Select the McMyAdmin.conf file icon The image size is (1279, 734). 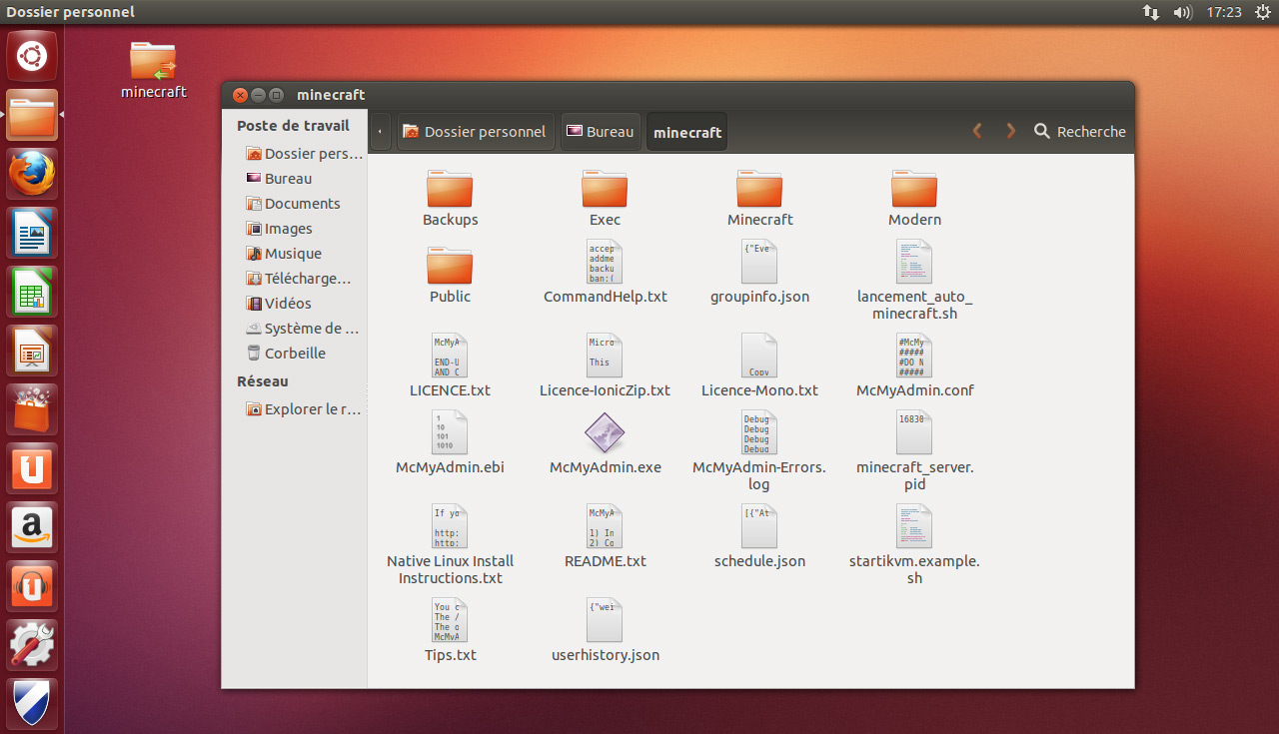coord(914,356)
